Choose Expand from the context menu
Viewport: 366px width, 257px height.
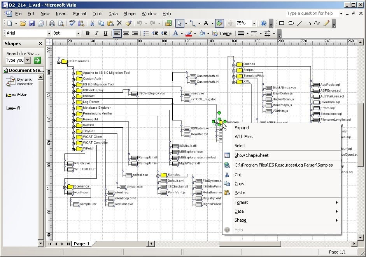[282, 128]
